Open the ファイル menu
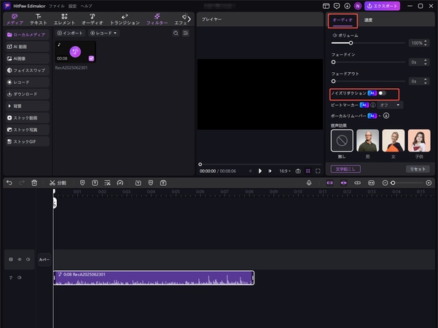The width and height of the screenshot is (438, 328). tap(57, 6)
